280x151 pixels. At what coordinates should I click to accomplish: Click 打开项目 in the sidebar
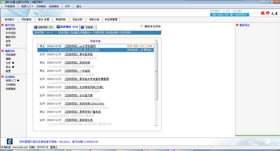10,33
